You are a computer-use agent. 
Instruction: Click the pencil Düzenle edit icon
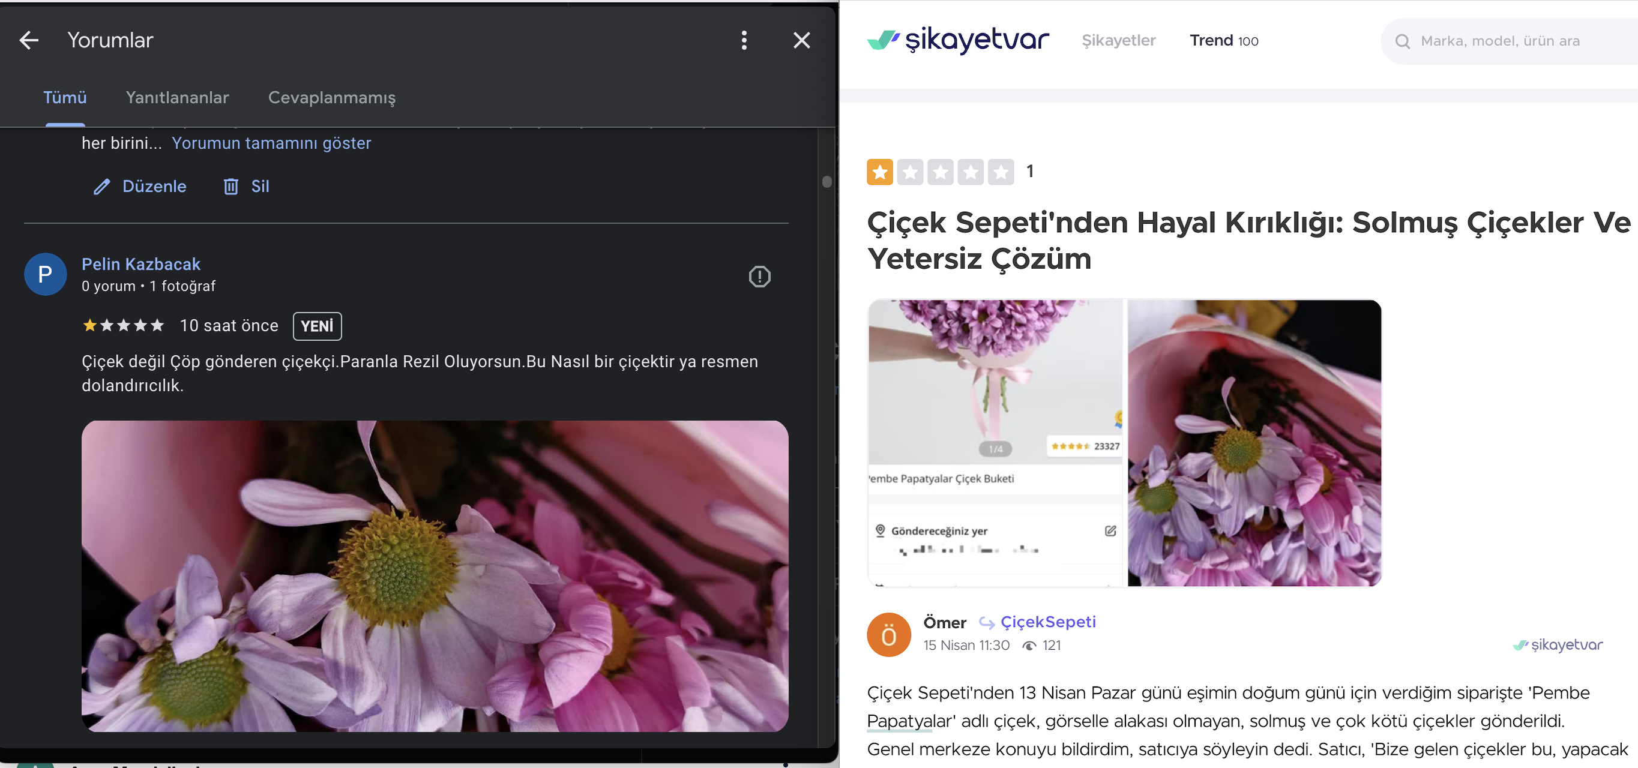coord(102,186)
